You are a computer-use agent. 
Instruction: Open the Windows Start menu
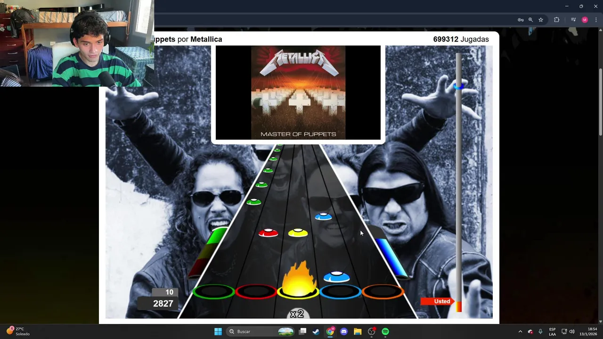218,331
